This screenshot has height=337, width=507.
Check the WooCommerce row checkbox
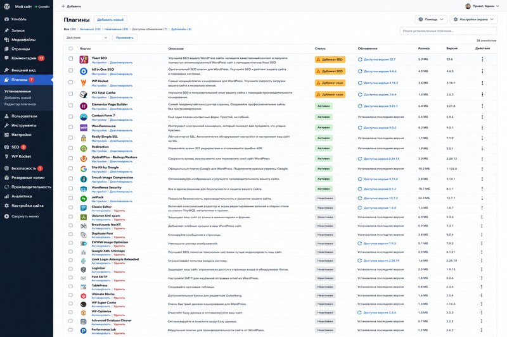pyautogui.click(x=70, y=127)
